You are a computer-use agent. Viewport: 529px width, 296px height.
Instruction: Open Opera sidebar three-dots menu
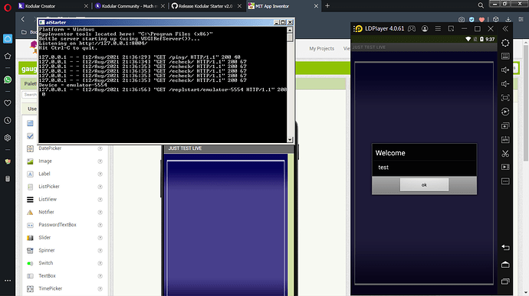[x=8, y=280]
